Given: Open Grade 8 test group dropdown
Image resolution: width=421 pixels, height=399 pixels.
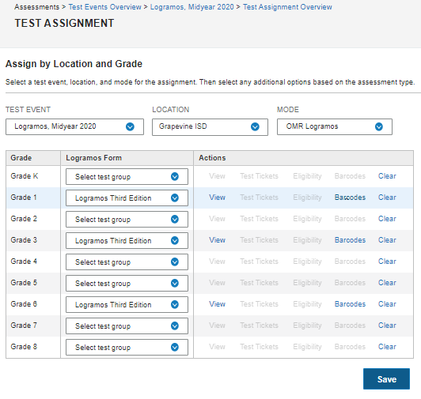Looking at the screenshot, I should (x=127, y=347).
